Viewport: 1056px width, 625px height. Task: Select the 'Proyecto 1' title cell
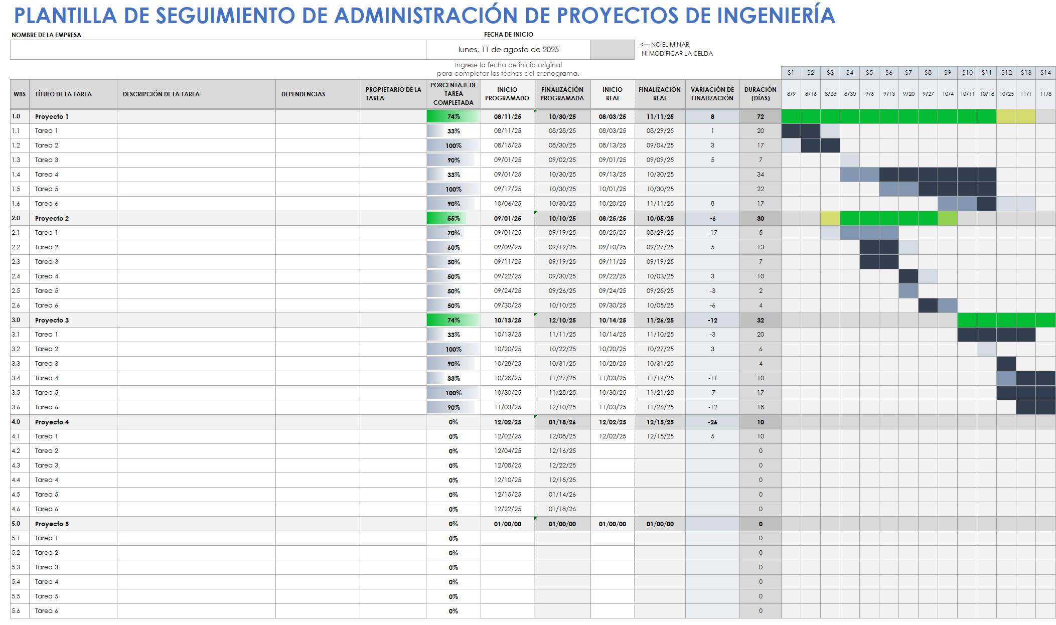(x=73, y=116)
